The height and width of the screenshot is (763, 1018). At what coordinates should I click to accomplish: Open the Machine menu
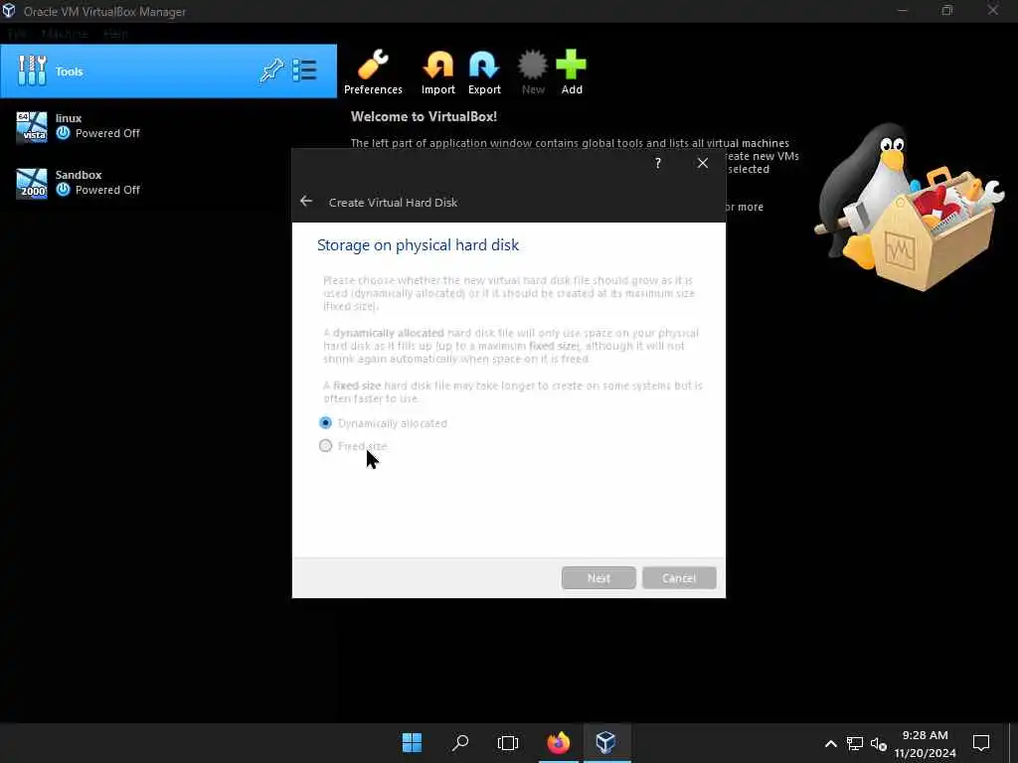coord(64,34)
